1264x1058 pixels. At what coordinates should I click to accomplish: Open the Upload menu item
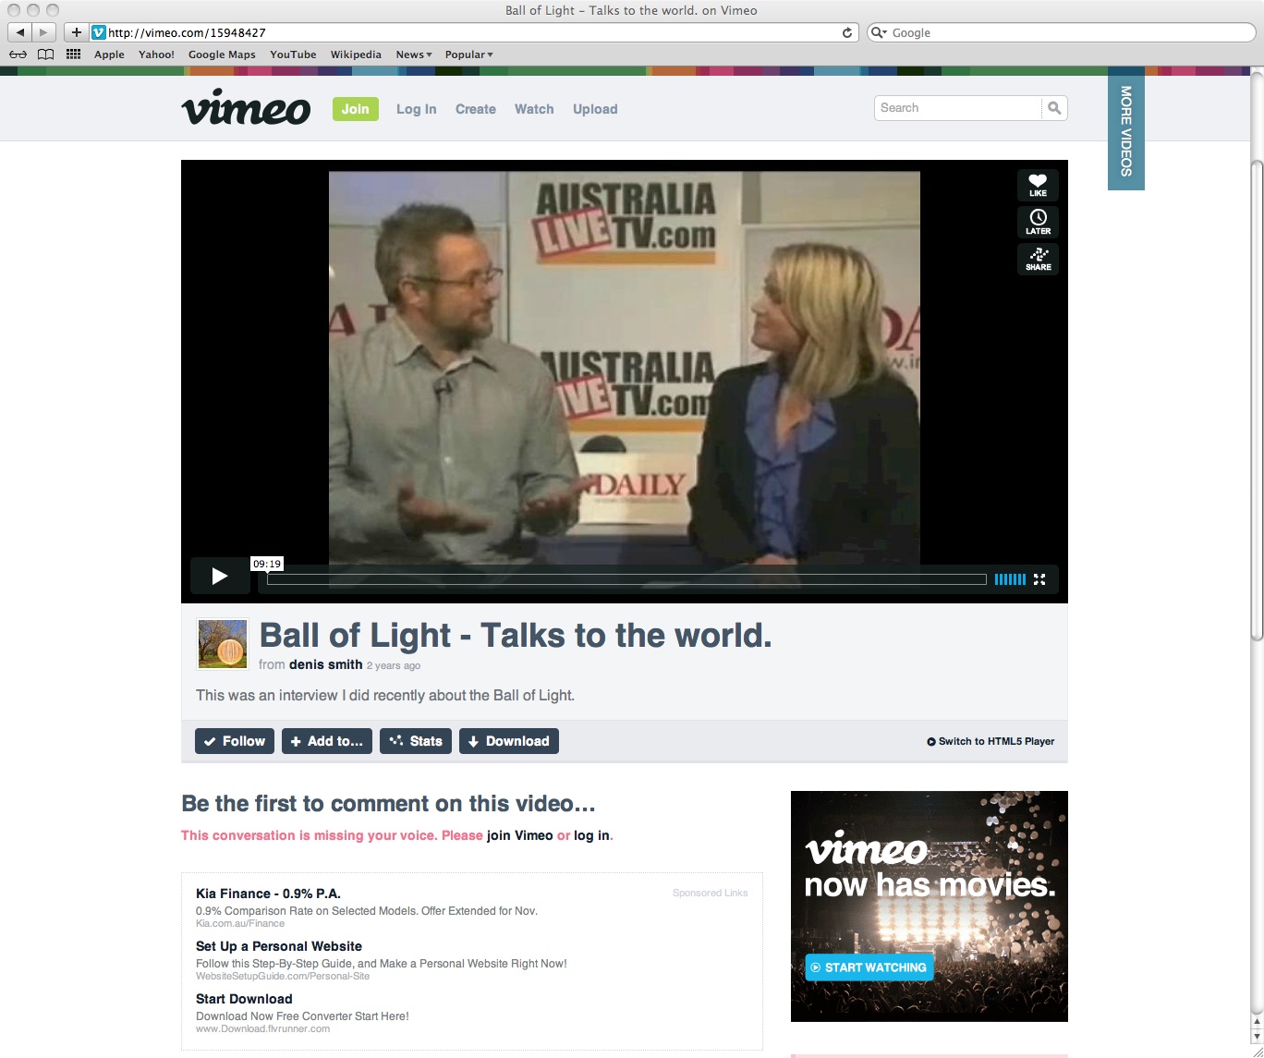point(595,109)
